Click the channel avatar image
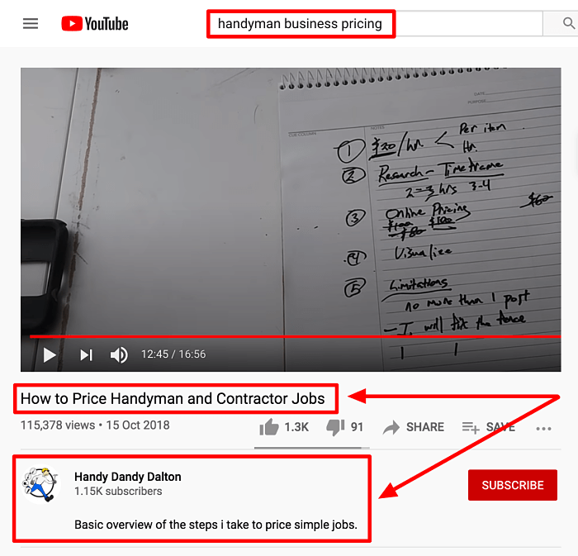The height and width of the screenshot is (556, 578). [41, 483]
